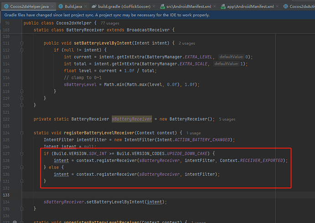Fold the SDK_INT if block at line 127
315x223 pixels.
pos(22,154)
